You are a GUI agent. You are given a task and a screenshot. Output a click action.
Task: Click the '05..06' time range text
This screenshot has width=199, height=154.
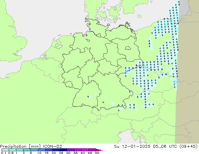pos(160,146)
